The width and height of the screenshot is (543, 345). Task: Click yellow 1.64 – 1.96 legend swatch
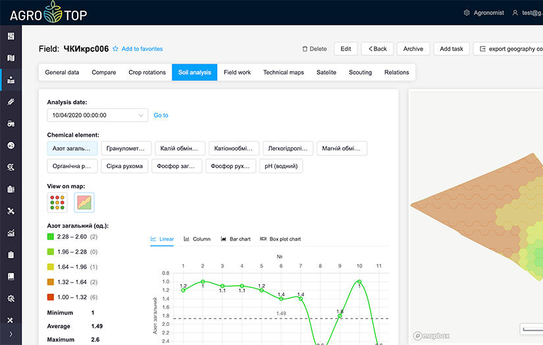click(51, 267)
